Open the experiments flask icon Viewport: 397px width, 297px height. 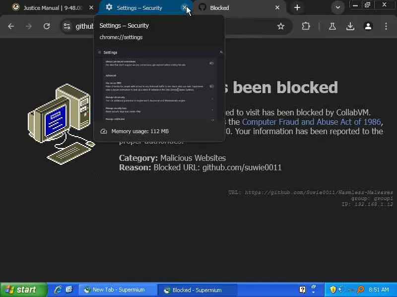click(332, 26)
